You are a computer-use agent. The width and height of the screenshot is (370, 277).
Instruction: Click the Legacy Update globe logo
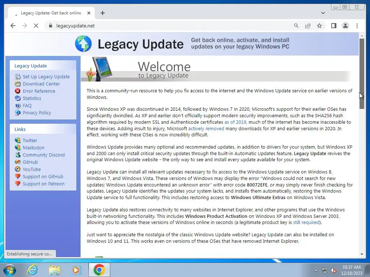(x=83, y=44)
